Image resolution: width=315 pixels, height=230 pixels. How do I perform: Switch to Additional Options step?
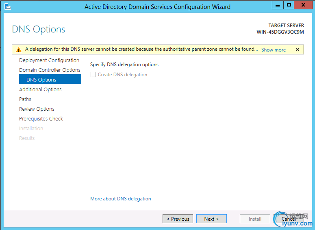40,90
